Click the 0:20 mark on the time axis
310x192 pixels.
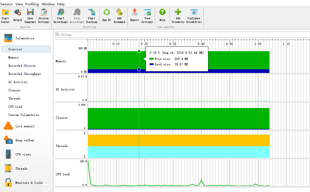(144, 44)
